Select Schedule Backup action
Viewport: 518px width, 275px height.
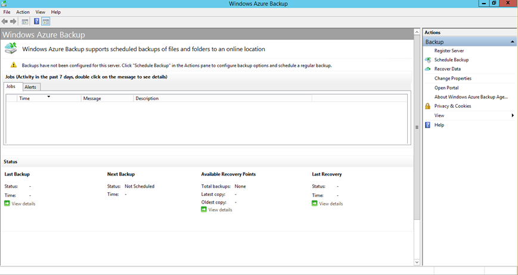point(451,60)
